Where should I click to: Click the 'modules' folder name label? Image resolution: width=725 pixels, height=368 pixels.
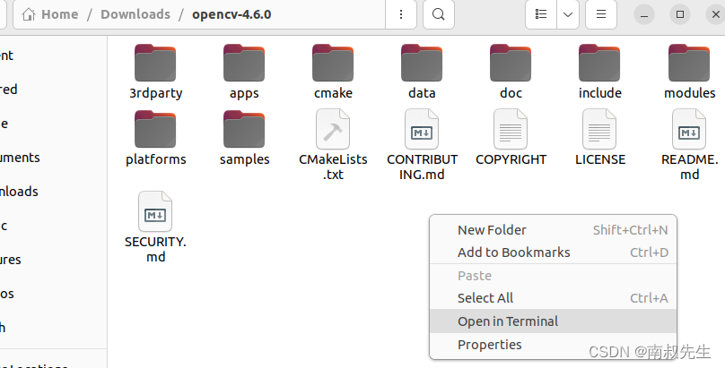(x=689, y=93)
